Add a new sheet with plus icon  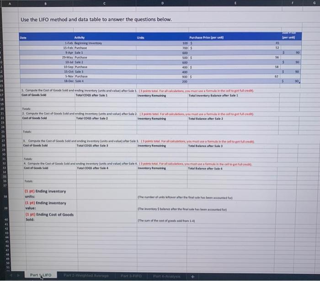pyautogui.click(x=192, y=276)
